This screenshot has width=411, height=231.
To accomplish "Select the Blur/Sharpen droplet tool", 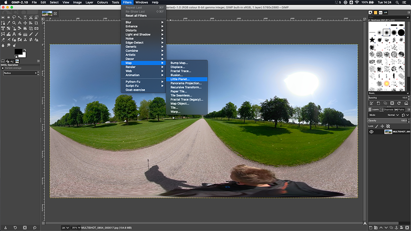I will [3, 45].
